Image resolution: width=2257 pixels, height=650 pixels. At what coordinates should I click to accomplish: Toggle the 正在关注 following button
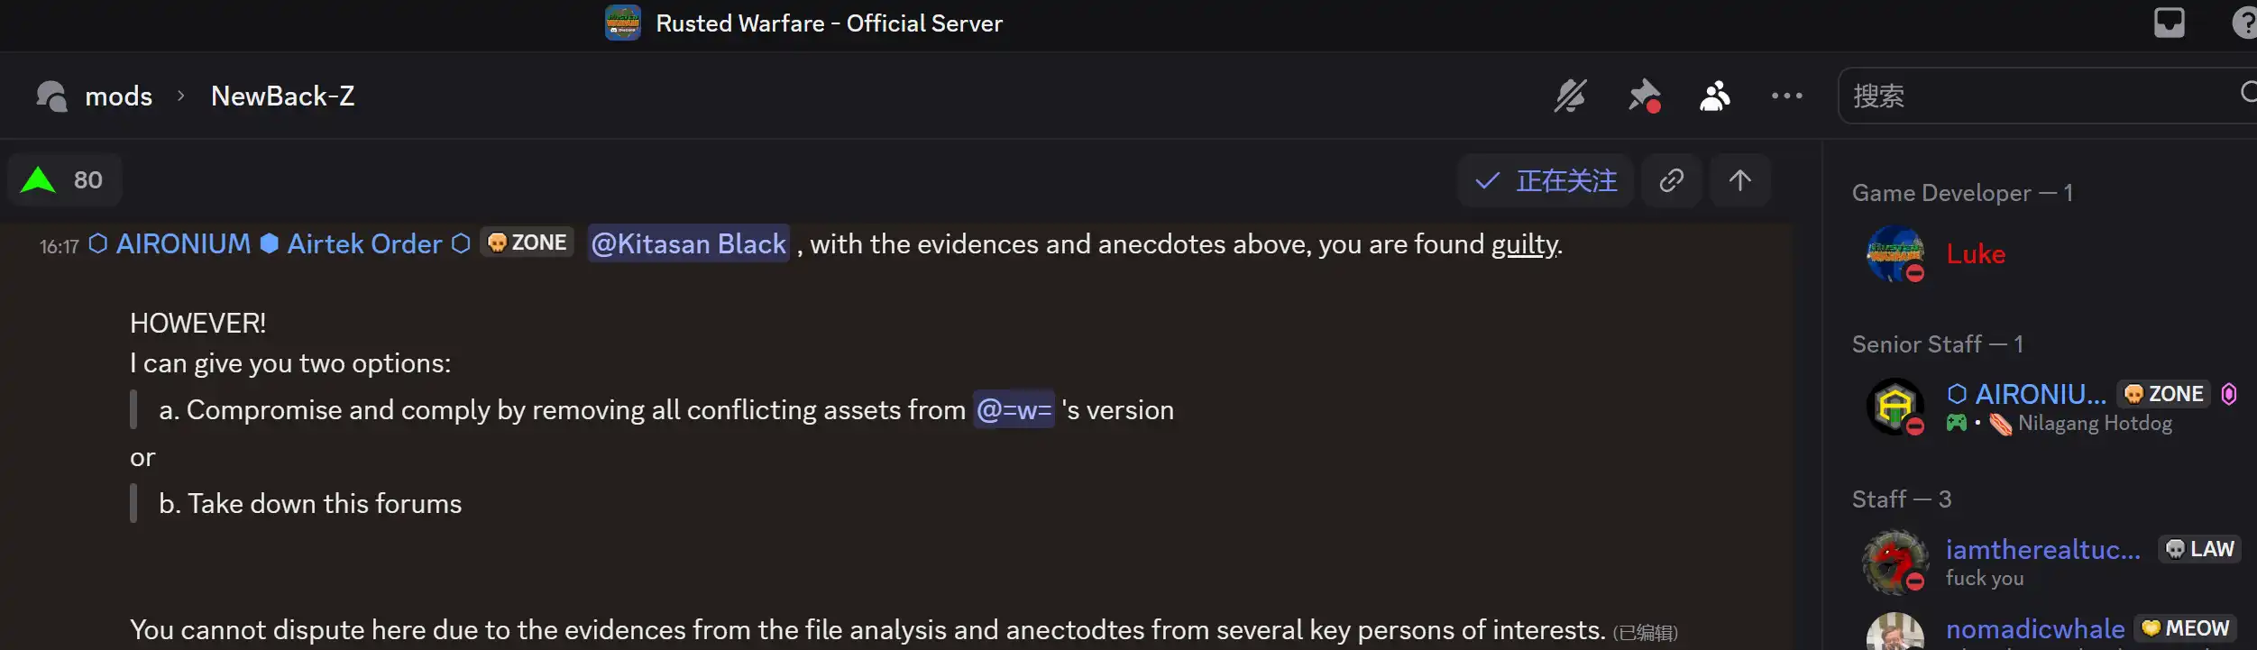click(1545, 181)
